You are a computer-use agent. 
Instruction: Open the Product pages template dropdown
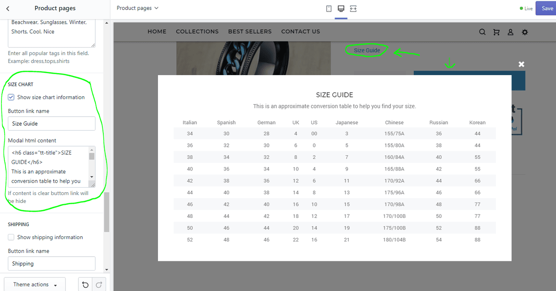[138, 8]
